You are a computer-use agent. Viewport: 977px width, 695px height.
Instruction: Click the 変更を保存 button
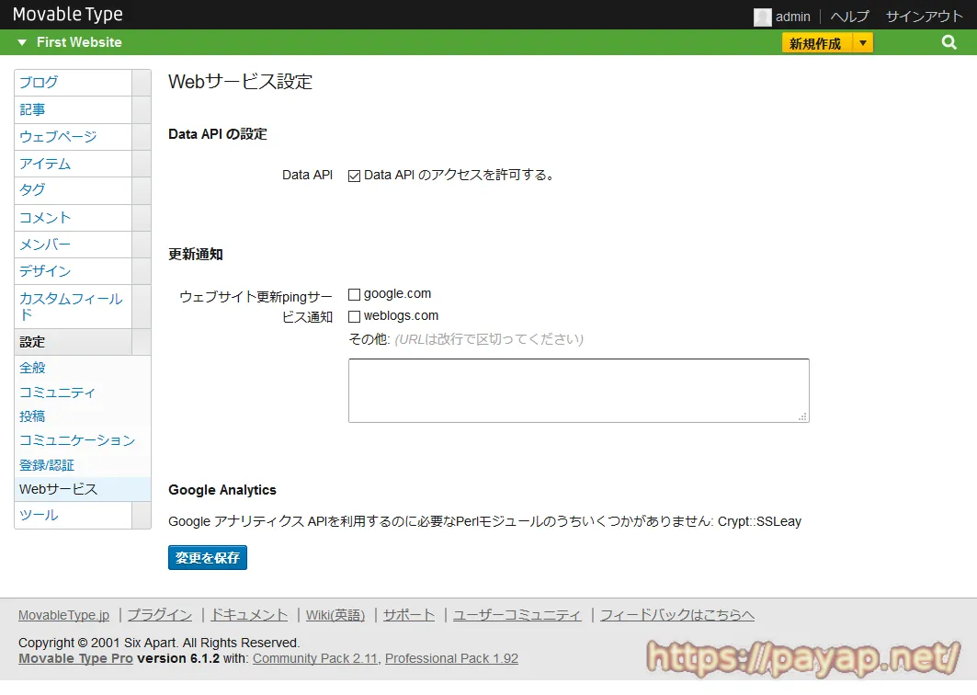[208, 558]
